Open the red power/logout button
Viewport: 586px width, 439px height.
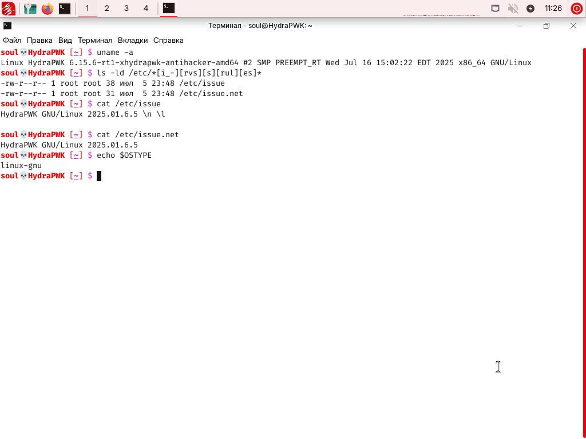point(576,8)
